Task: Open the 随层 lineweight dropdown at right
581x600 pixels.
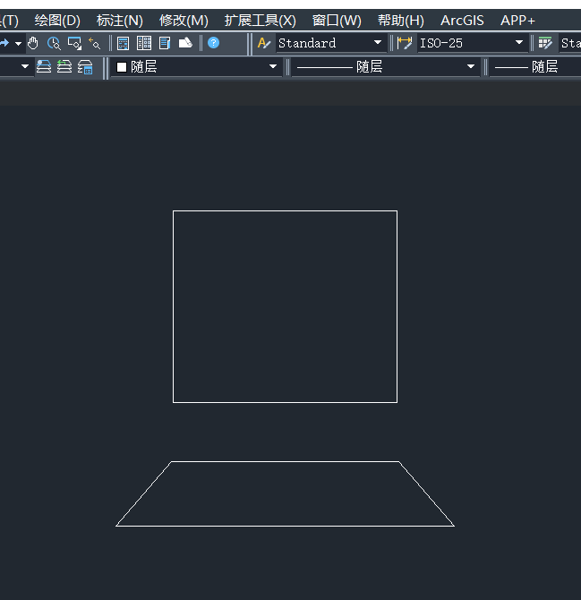Action: (x=535, y=67)
